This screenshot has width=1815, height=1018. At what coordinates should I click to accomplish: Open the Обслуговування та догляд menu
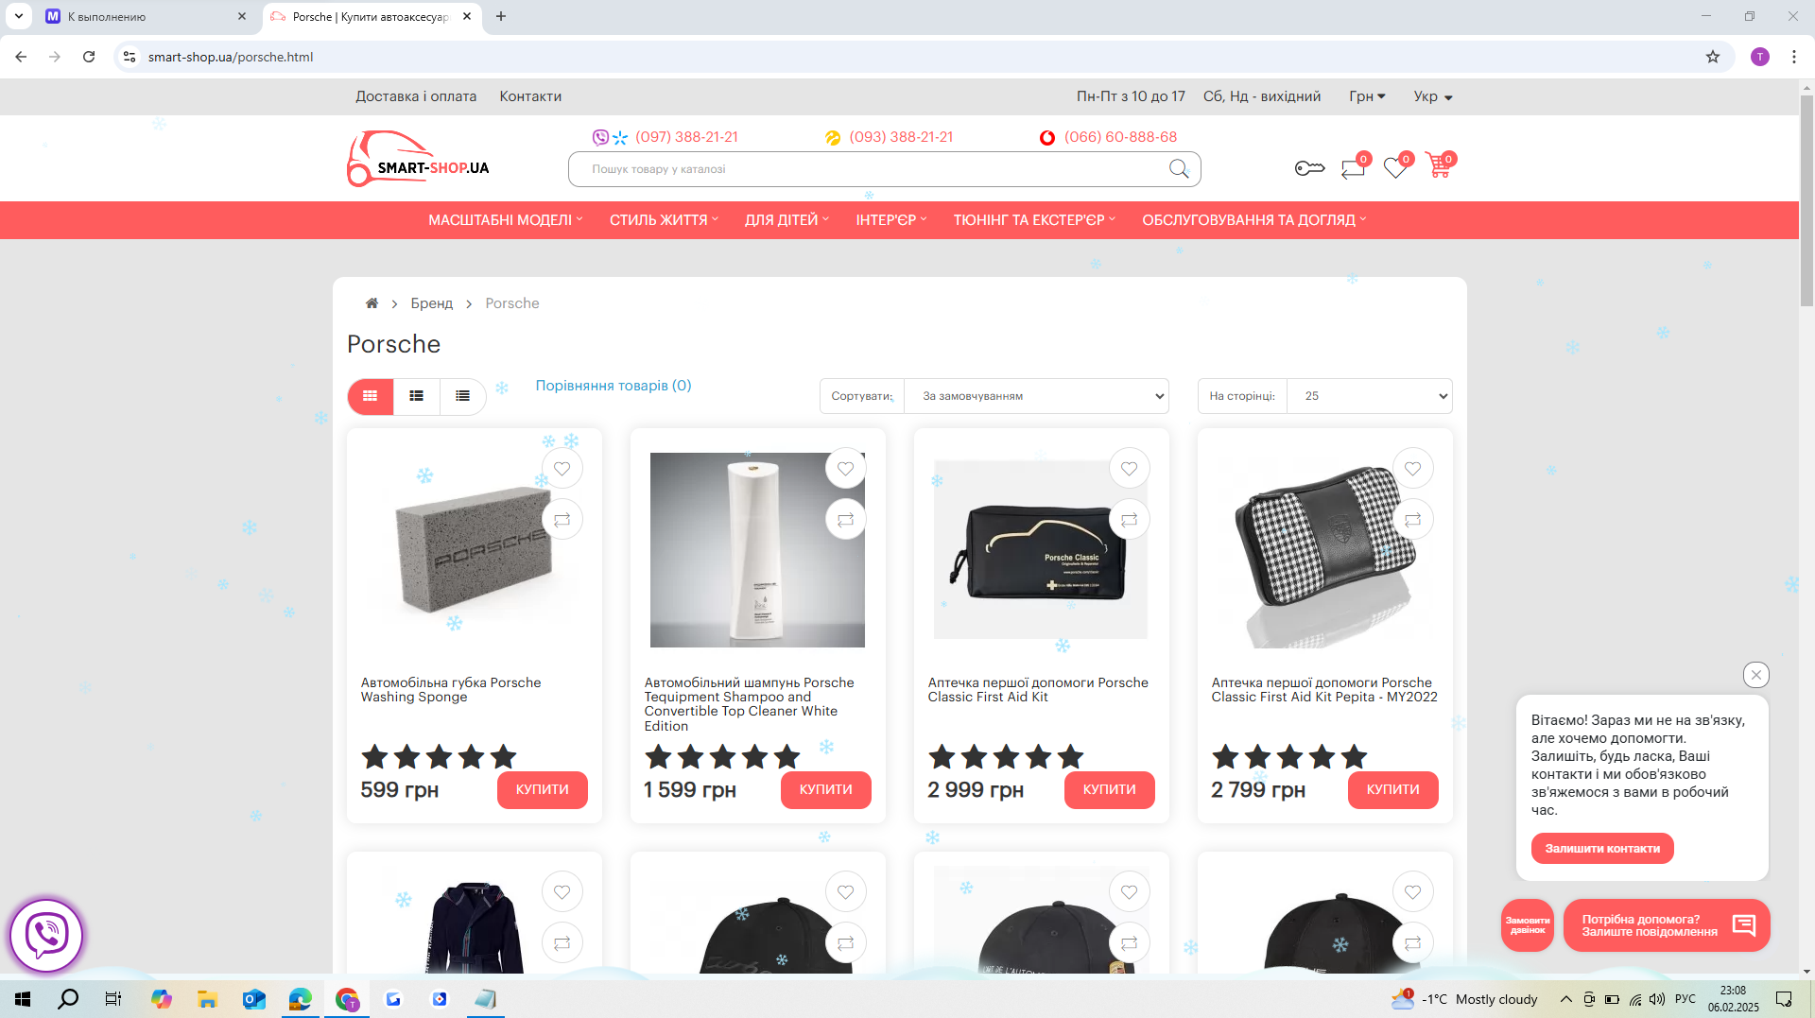pyautogui.click(x=1253, y=220)
